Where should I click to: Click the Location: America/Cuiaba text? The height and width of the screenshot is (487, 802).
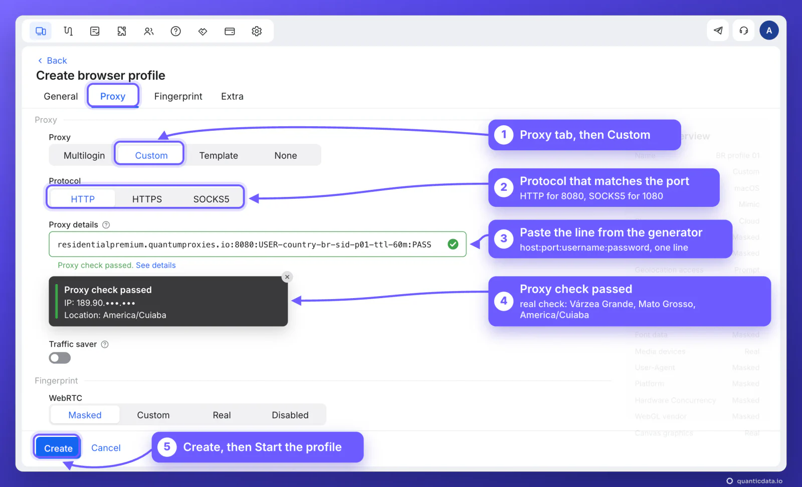click(x=115, y=315)
